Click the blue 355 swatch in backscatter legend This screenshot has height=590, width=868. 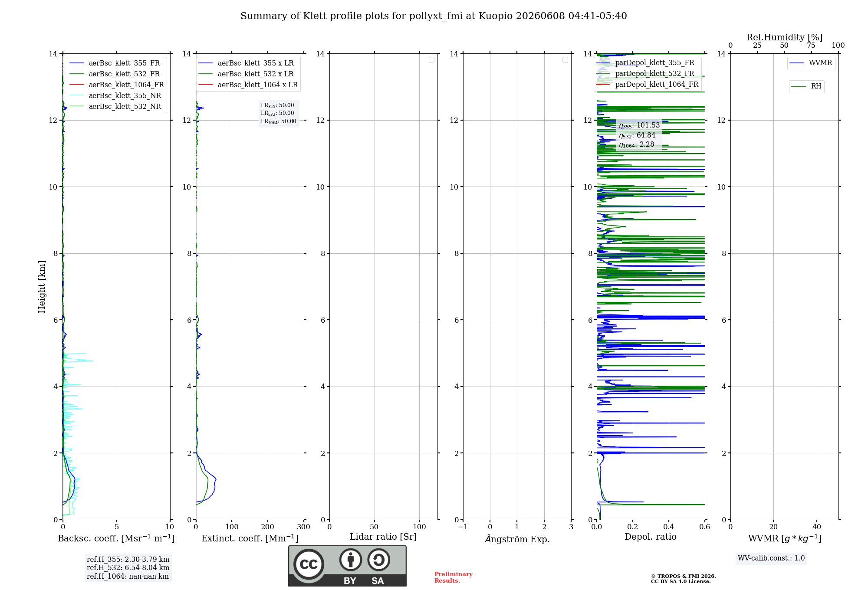[77, 63]
